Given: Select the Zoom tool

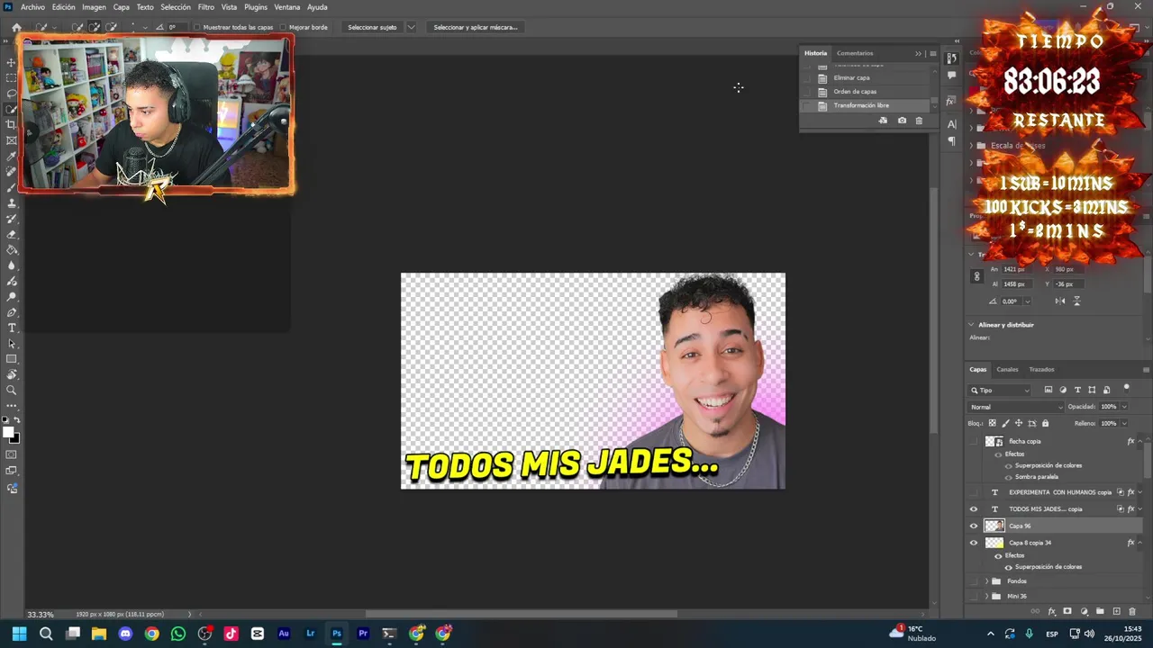Looking at the screenshot, I should click(x=12, y=391).
